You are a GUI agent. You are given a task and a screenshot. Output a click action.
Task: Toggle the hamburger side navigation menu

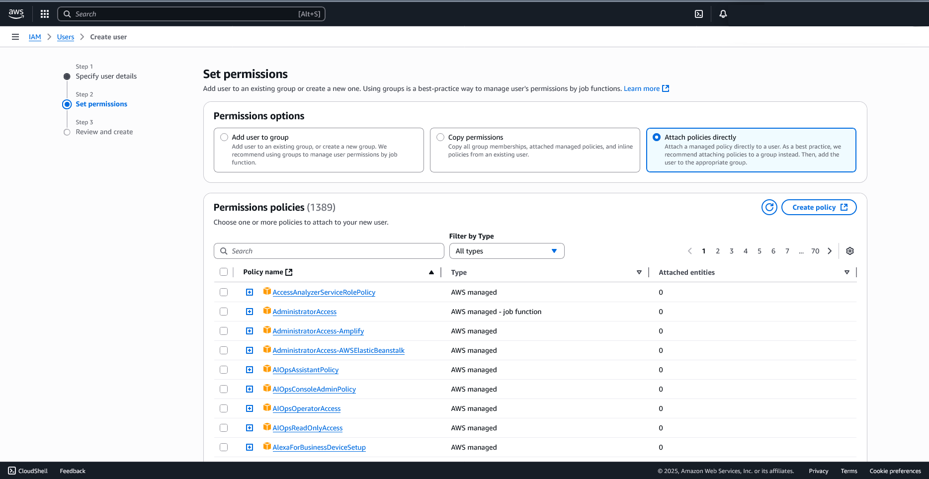[x=15, y=37]
